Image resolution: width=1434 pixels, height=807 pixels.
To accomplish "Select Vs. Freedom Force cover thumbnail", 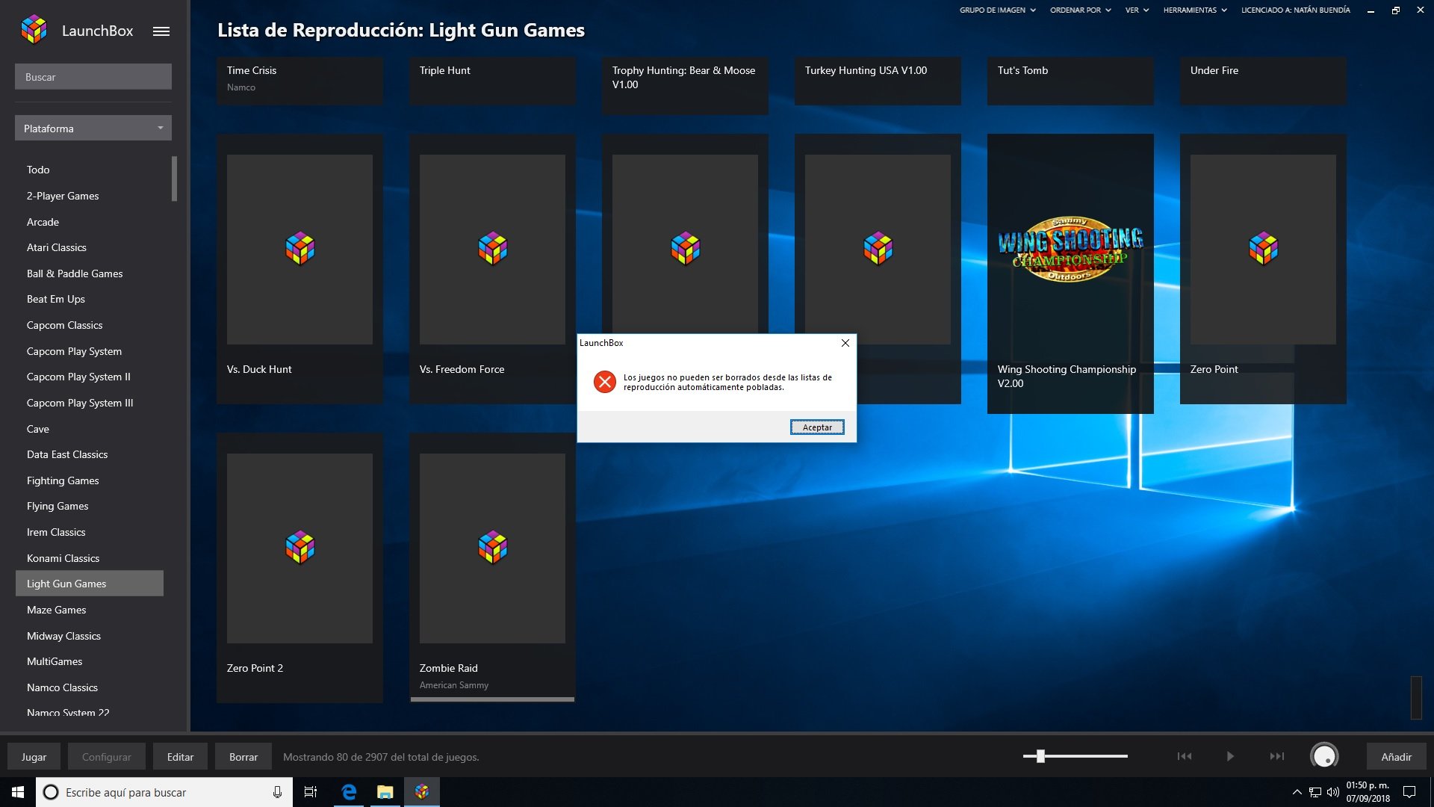I will 492,249.
